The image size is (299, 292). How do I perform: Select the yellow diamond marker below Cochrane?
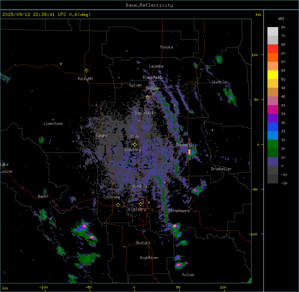click(118, 205)
